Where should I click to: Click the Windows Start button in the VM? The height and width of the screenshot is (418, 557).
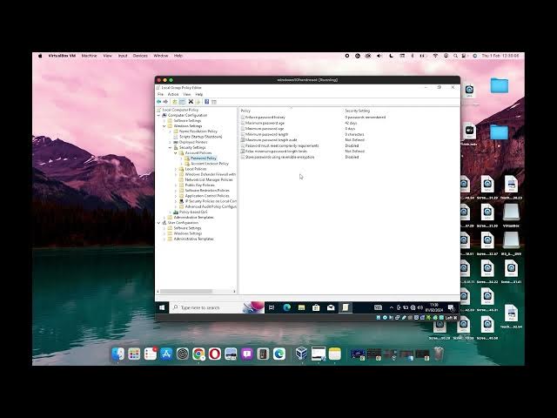162,307
